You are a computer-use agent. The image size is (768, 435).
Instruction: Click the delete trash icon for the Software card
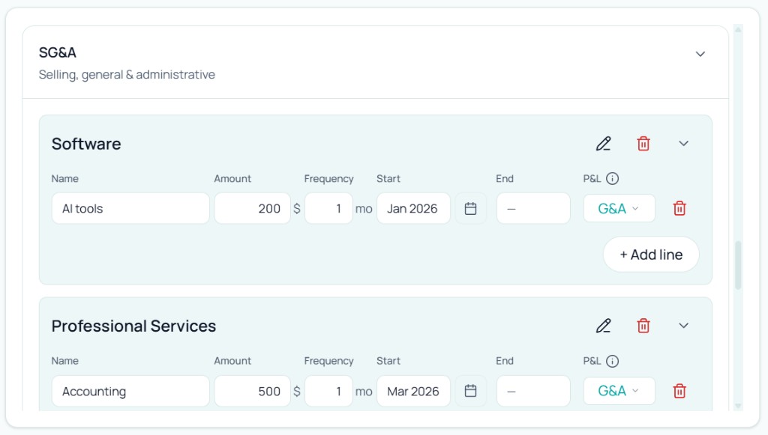(643, 143)
